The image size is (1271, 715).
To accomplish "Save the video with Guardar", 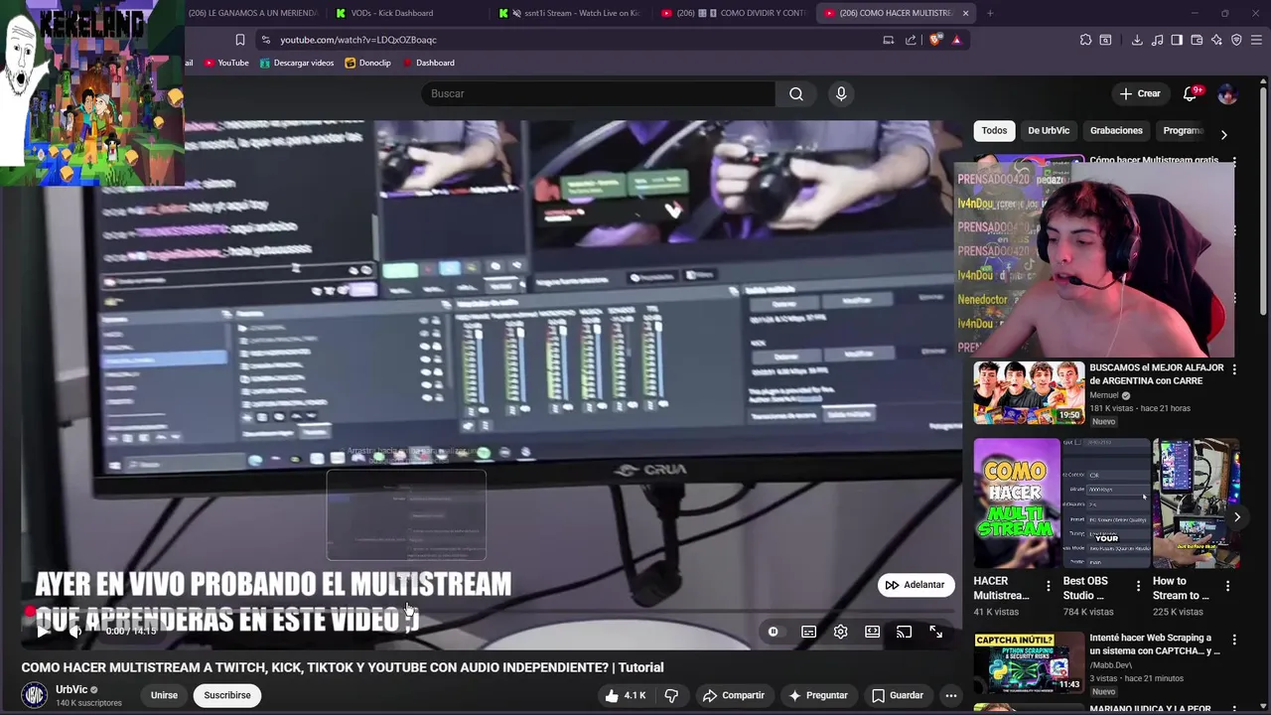I will pyautogui.click(x=898, y=695).
